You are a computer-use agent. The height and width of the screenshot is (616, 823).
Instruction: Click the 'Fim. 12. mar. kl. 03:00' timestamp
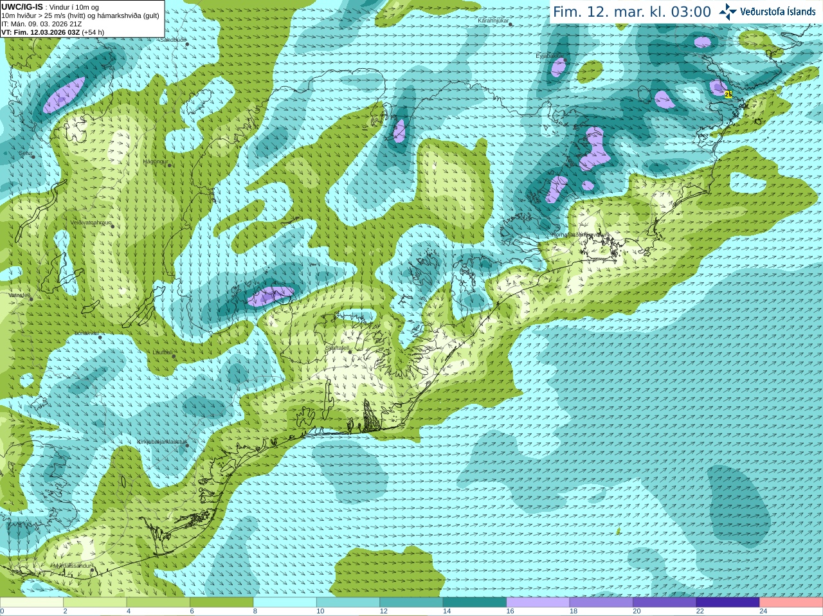tap(632, 12)
